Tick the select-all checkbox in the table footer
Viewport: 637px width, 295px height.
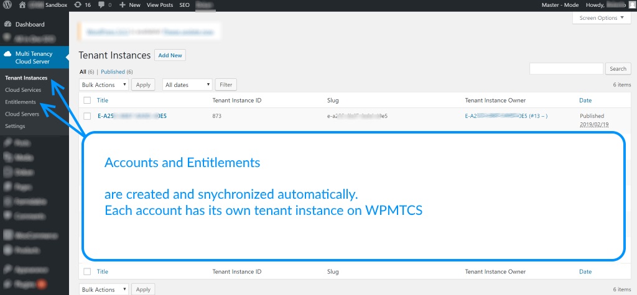tap(87, 271)
